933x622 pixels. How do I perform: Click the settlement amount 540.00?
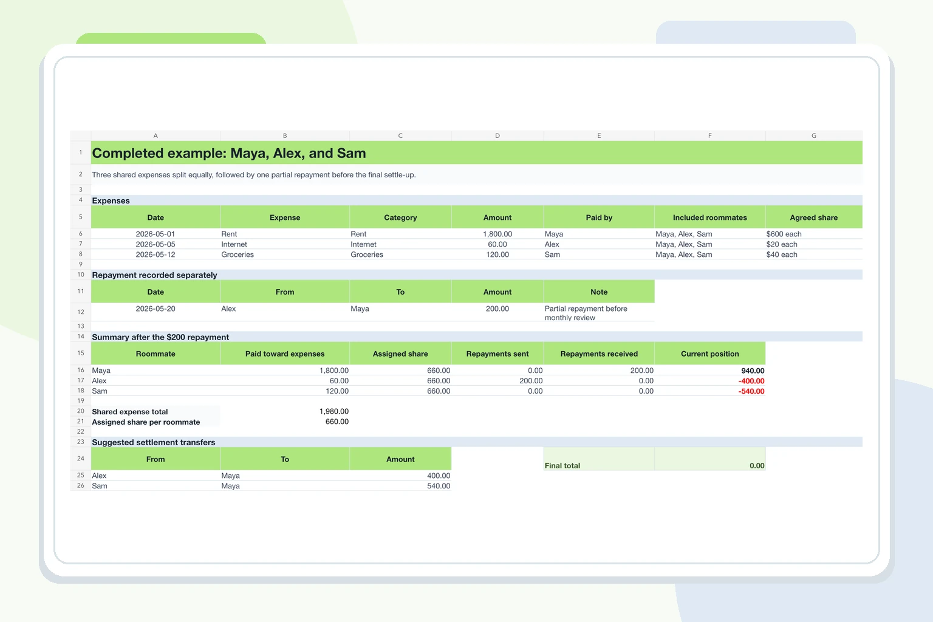click(400, 486)
